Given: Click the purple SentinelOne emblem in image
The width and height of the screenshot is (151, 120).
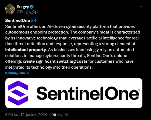Looking at the screenshot, I should pyautogui.click(x=18, y=93).
